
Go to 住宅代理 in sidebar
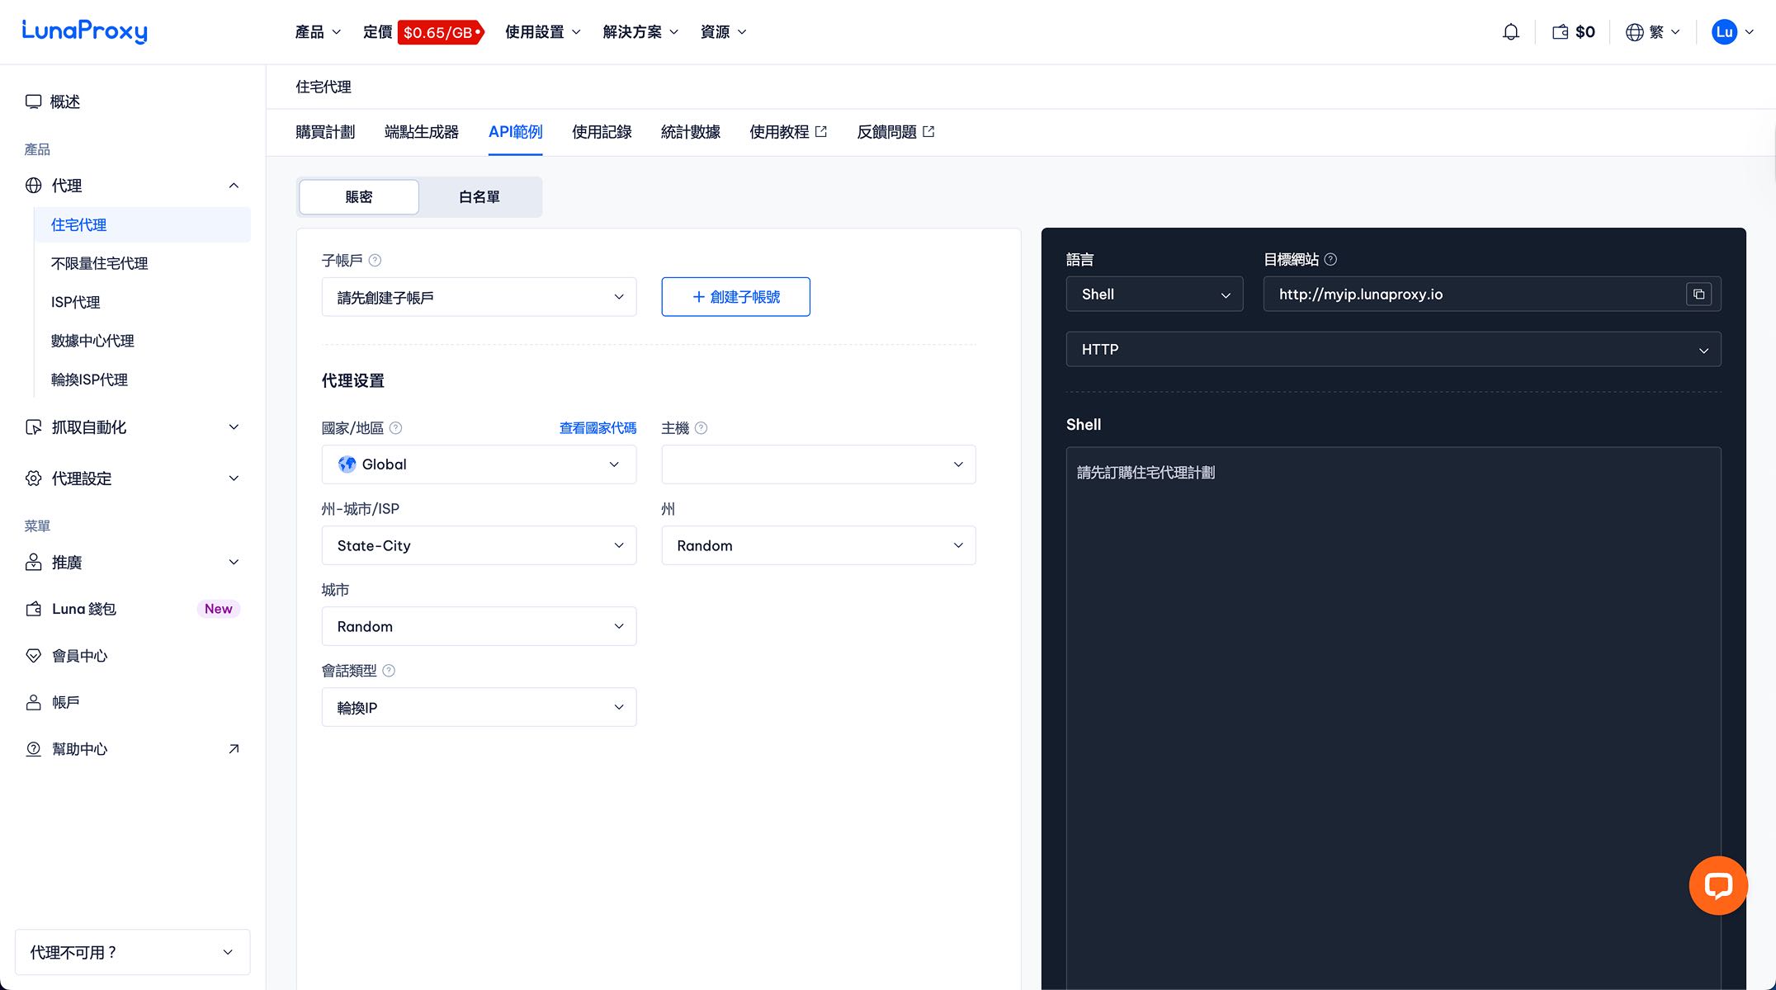pyautogui.click(x=142, y=225)
